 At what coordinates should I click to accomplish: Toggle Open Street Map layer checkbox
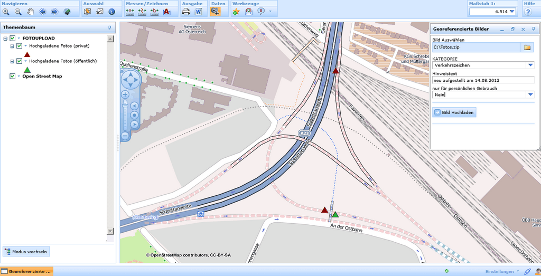13,77
